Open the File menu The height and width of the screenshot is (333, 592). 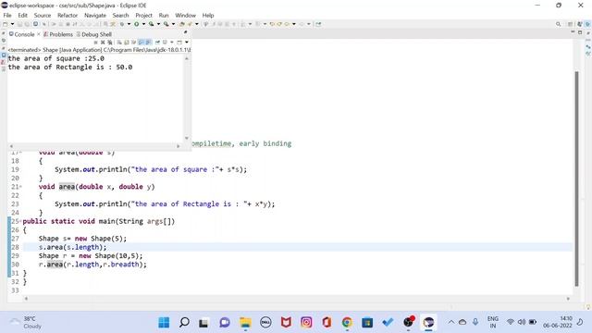[7, 15]
